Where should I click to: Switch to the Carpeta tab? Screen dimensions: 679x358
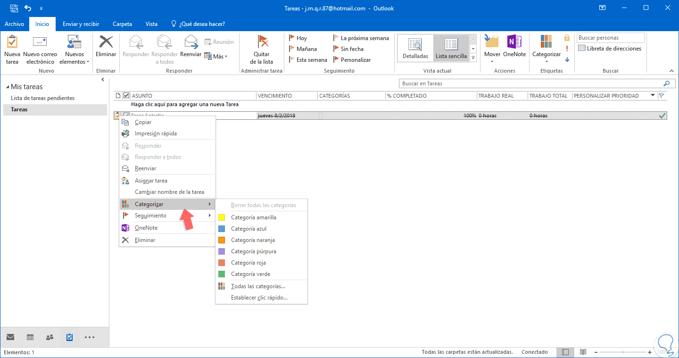tap(122, 24)
